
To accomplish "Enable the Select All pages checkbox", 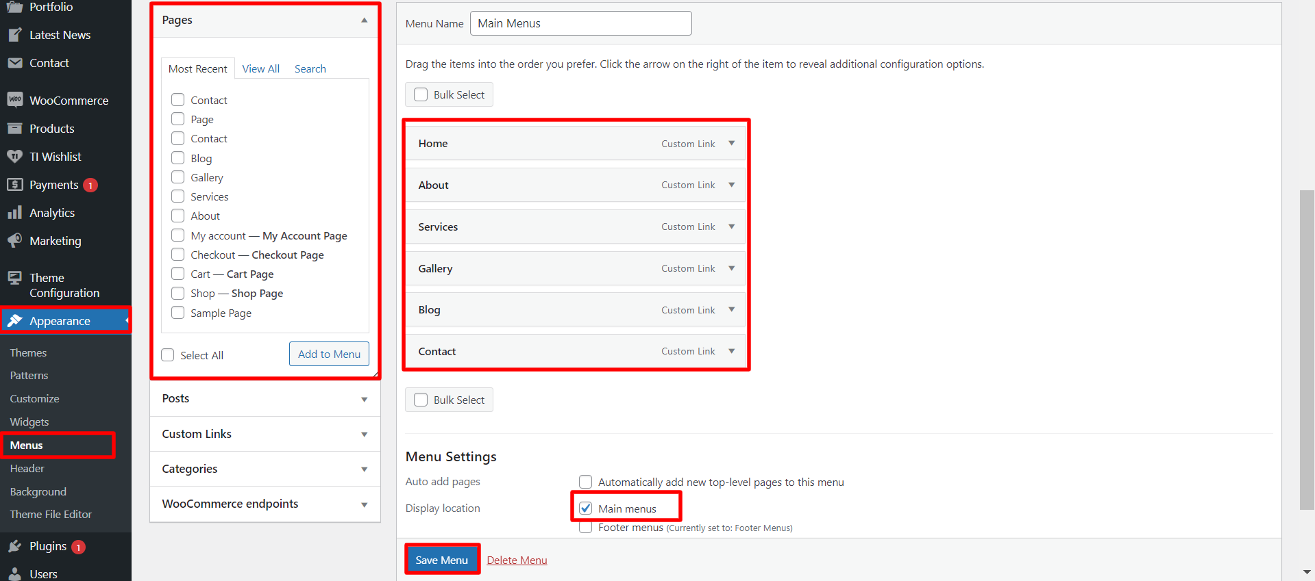I will (x=168, y=355).
